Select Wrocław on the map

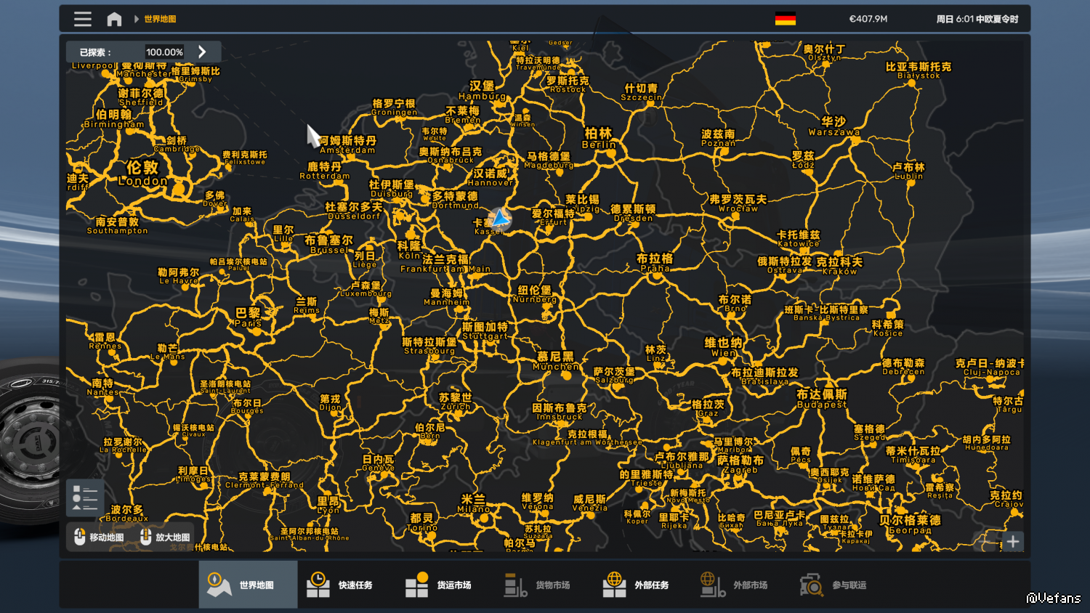[x=738, y=203]
